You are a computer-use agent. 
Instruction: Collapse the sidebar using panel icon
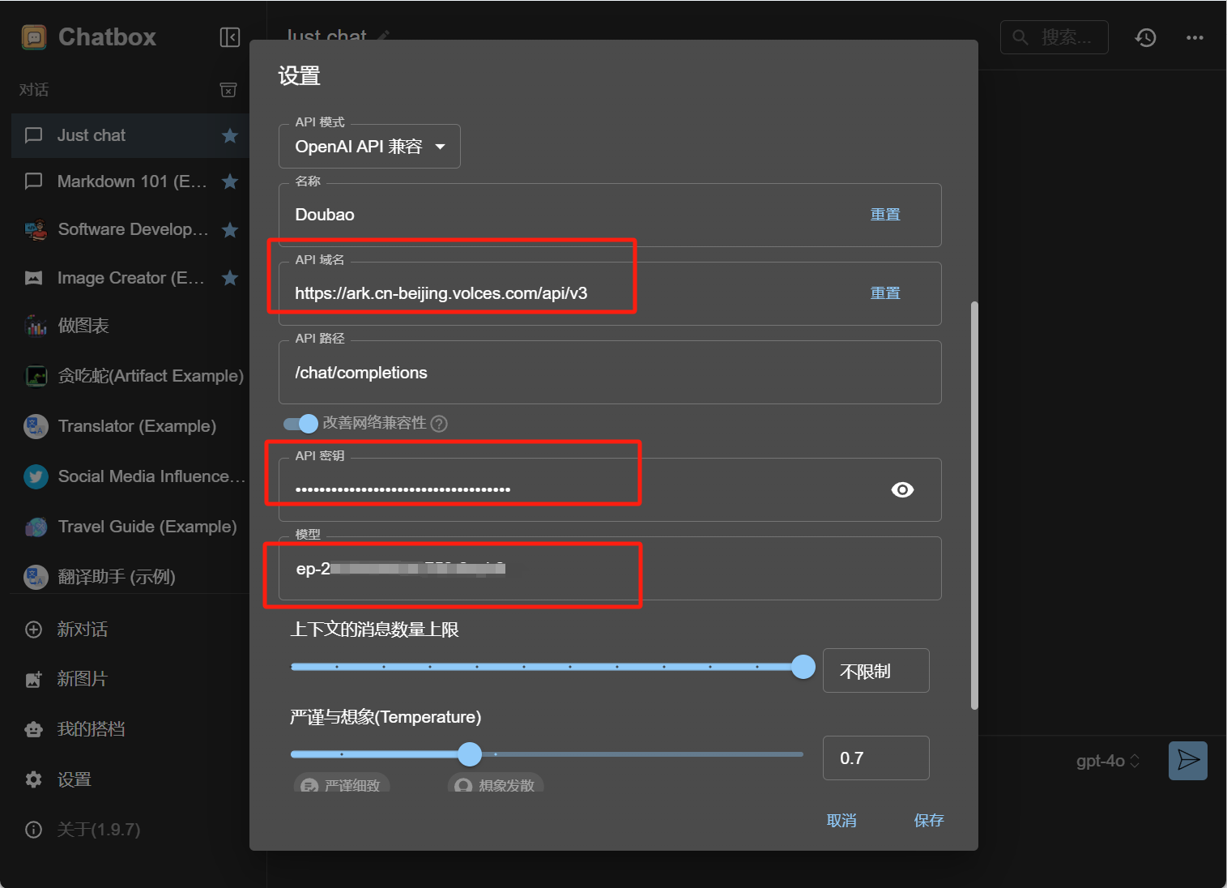[230, 37]
